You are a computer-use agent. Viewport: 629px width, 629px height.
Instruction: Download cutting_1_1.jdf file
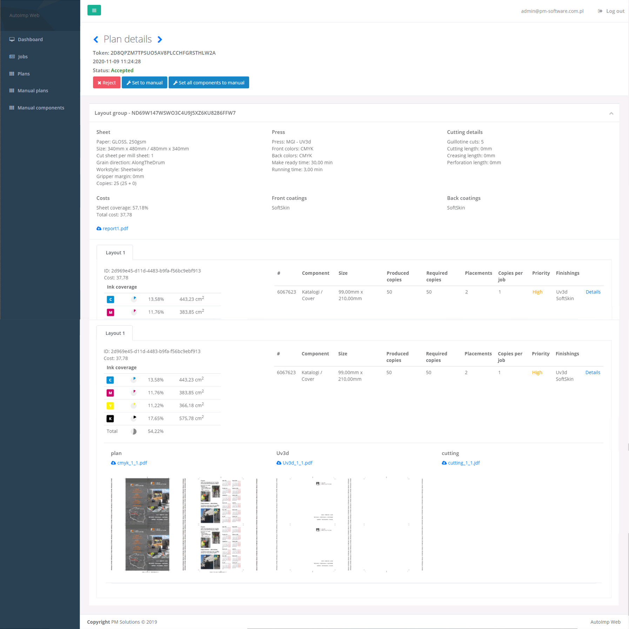(463, 463)
